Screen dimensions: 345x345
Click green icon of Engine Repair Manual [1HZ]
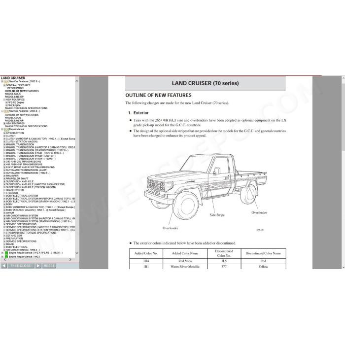(6, 257)
